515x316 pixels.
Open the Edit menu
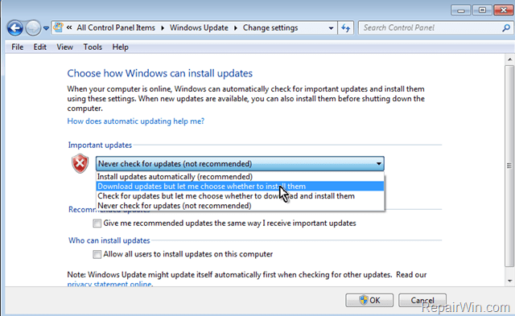[x=39, y=47]
